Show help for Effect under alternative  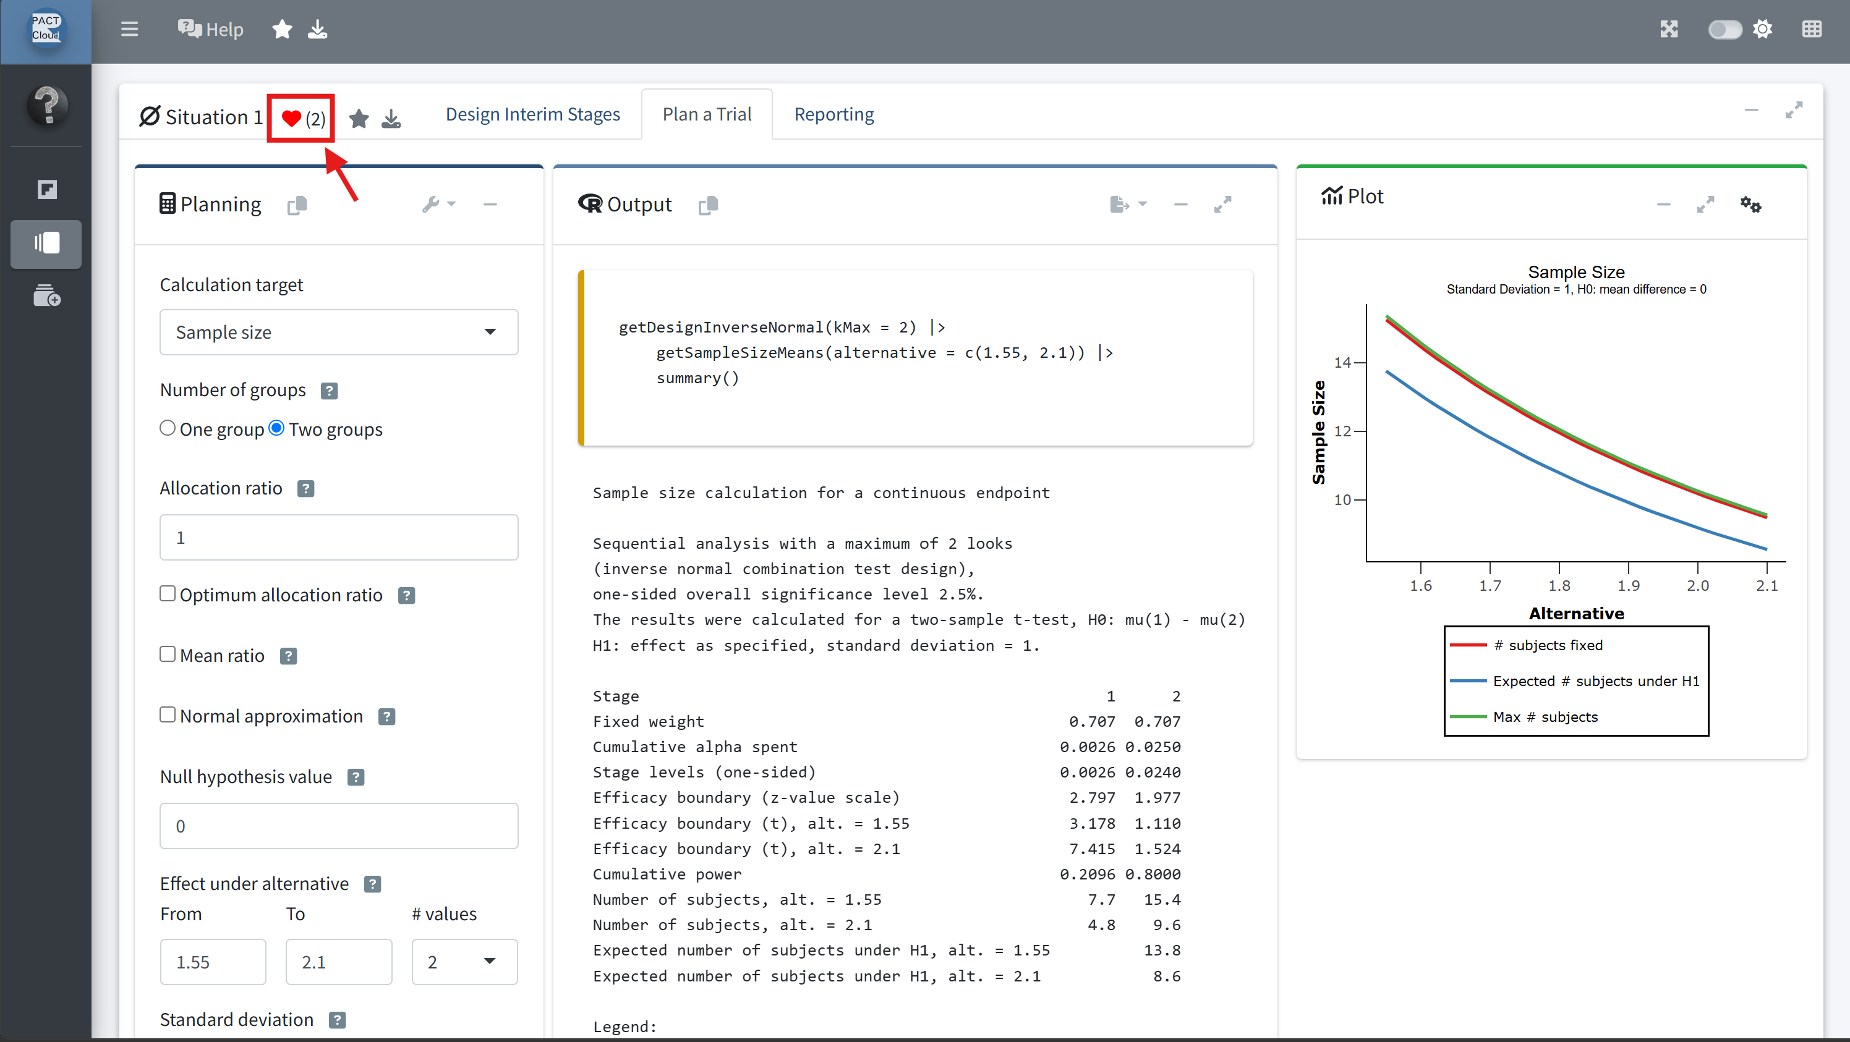[x=373, y=884]
